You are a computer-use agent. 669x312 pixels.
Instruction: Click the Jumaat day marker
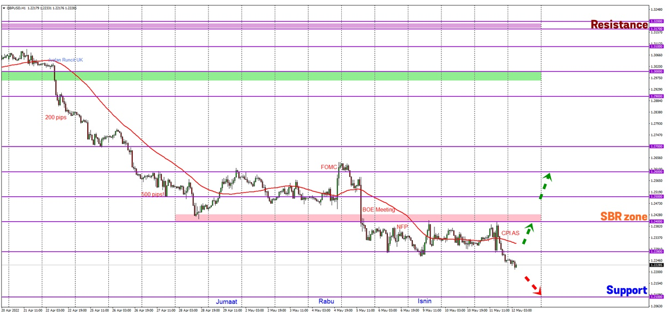click(x=226, y=301)
